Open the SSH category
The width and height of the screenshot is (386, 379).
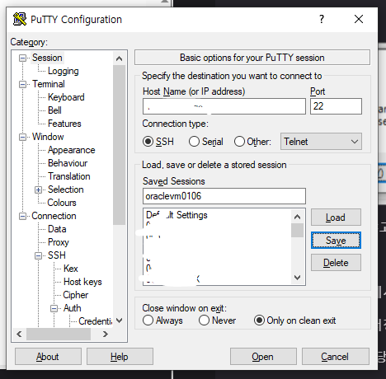point(57,255)
